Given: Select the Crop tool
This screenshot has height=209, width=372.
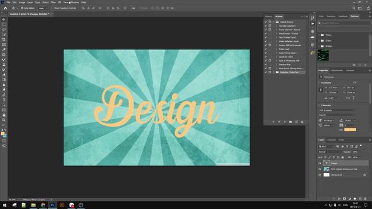Looking at the screenshot, I should 4,39.
